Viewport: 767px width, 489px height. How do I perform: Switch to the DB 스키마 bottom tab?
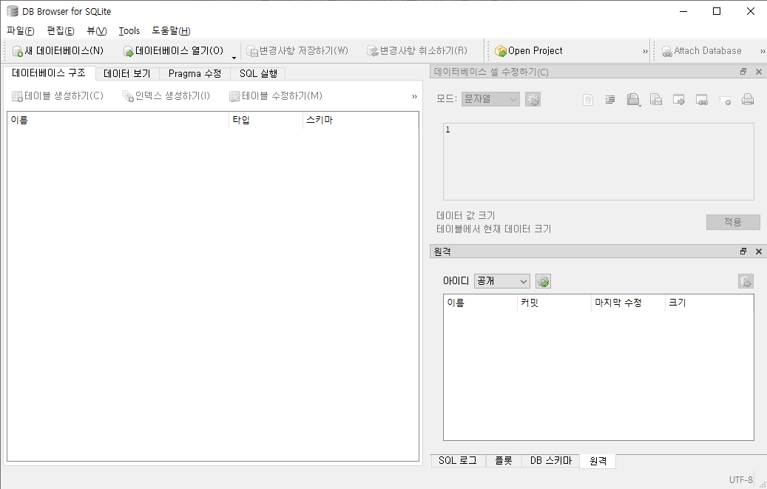[x=551, y=461]
